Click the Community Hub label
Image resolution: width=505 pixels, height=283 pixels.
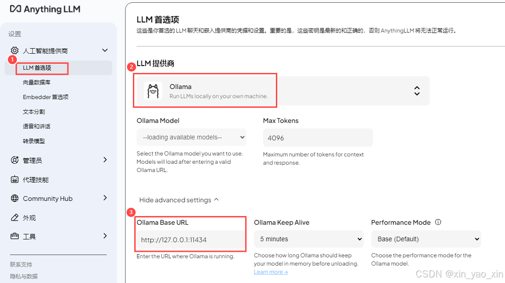pyautogui.click(x=48, y=199)
